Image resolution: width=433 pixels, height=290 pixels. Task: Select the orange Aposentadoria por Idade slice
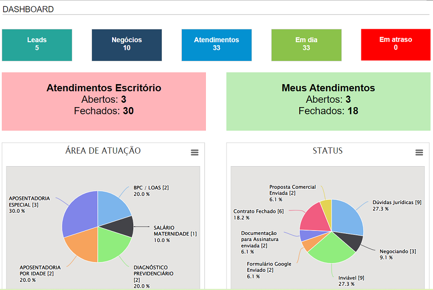pyautogui.click(x=83, y=246)
